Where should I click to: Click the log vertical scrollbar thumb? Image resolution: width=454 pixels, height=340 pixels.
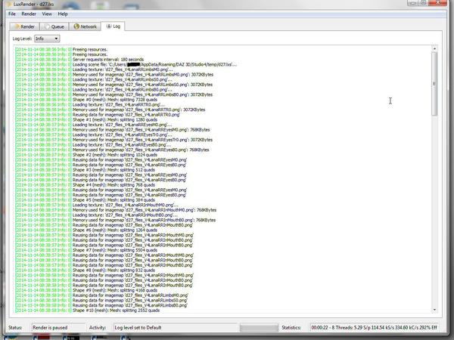click(x=434, y=84)
